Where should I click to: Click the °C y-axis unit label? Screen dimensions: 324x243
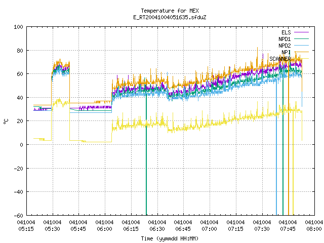click(x=6, y=121)
